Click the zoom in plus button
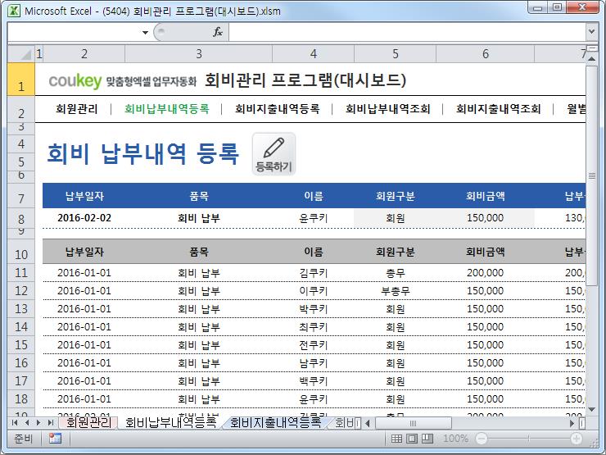606x455 pixels. pos(577,439)
